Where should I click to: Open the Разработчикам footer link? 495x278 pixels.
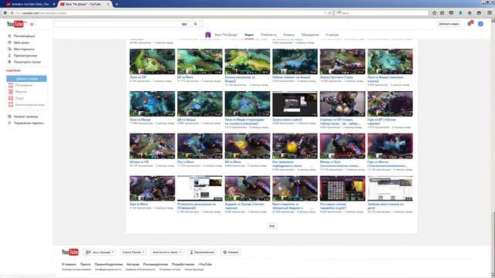pos(183,264)
